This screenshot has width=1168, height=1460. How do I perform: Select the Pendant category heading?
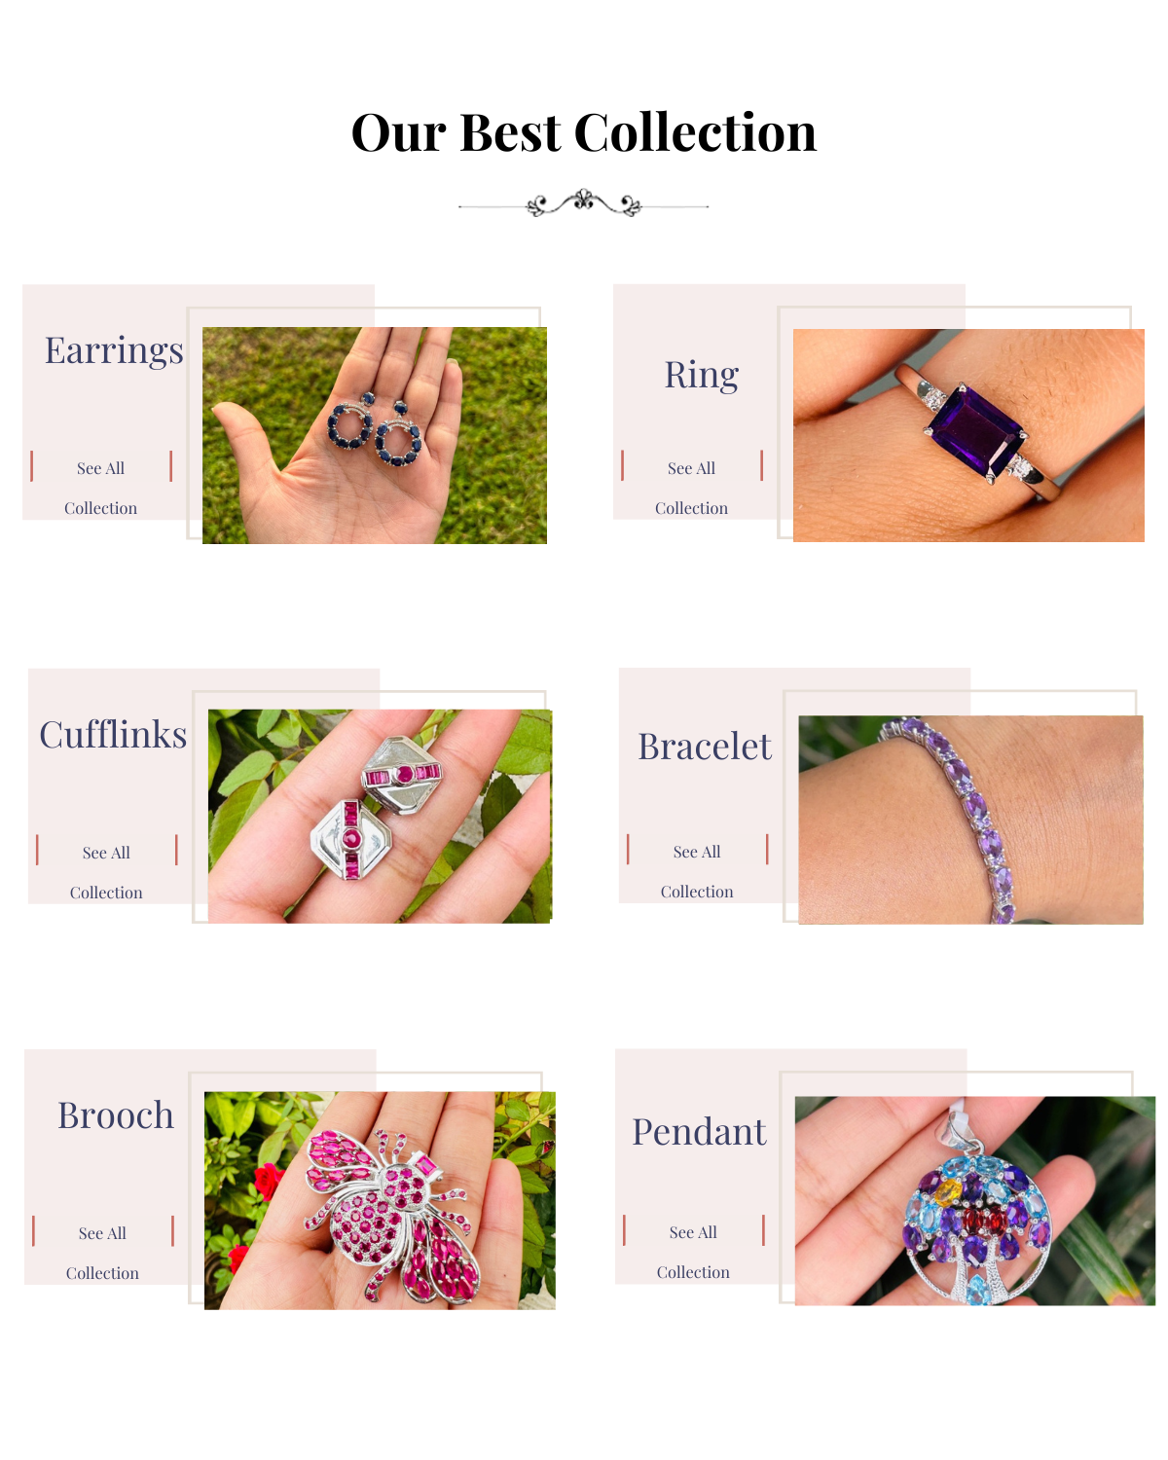coord(699,1132)
